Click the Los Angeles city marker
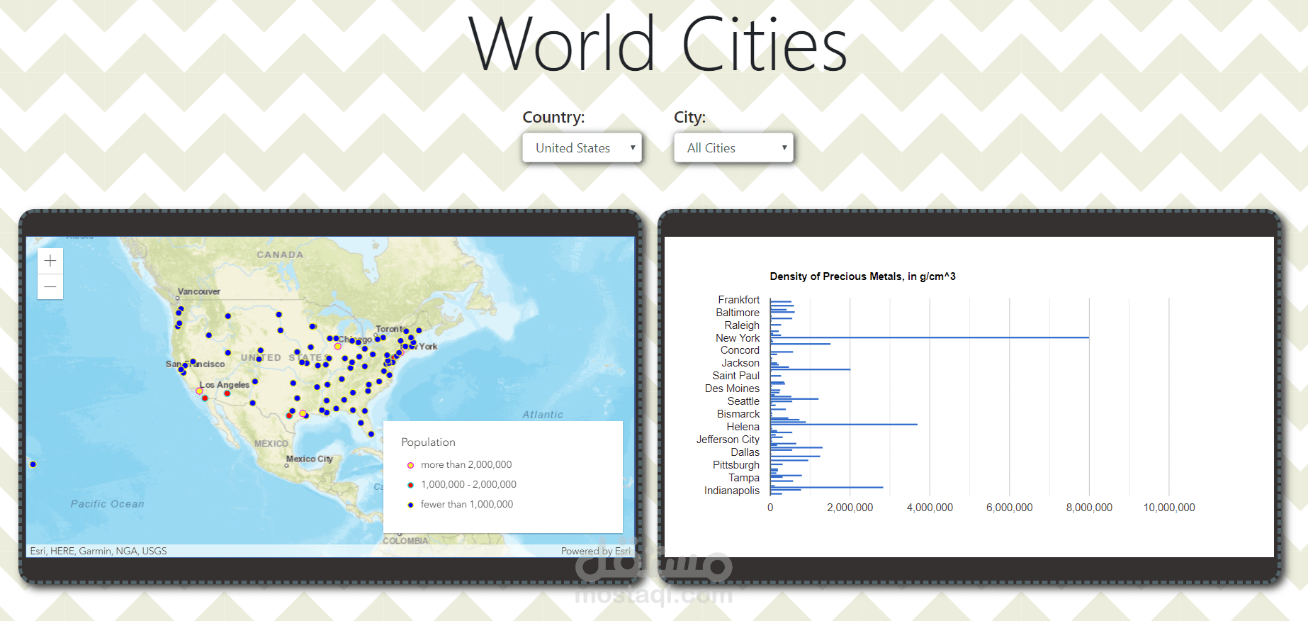The width and height of the screenshot is (1308, 621). click(199, 391)
